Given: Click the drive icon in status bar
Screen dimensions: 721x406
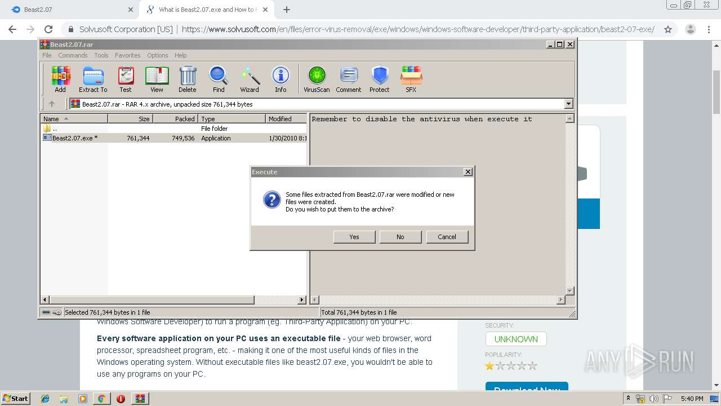Looking at the screenshot, I should (46, 312).
